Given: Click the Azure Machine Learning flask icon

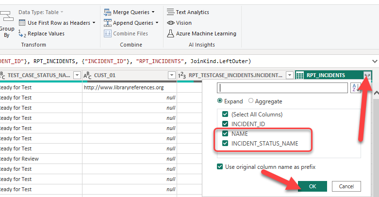Looking at the screenshot, I should point(170,33).
